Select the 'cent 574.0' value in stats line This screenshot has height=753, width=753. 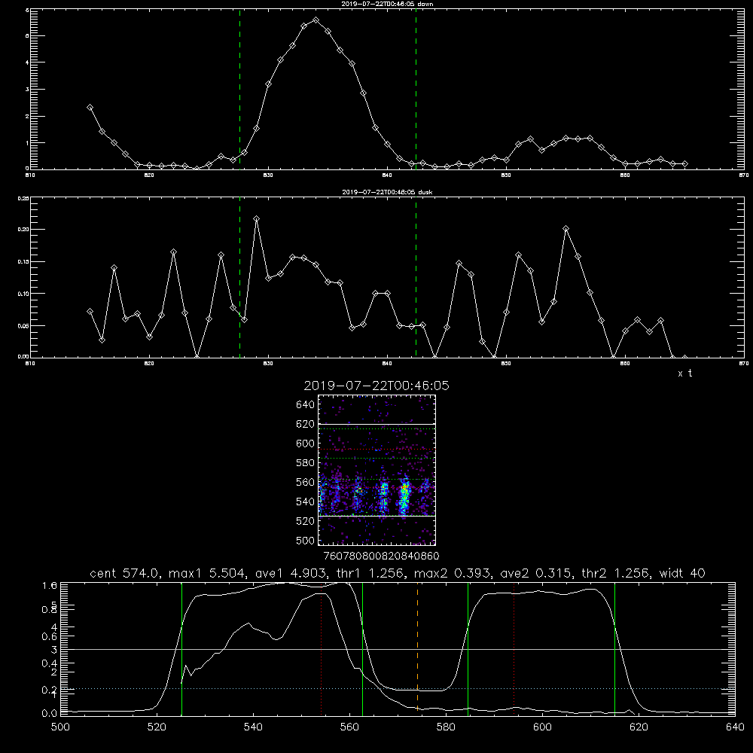pyautogui.click(x=125, y=573)
